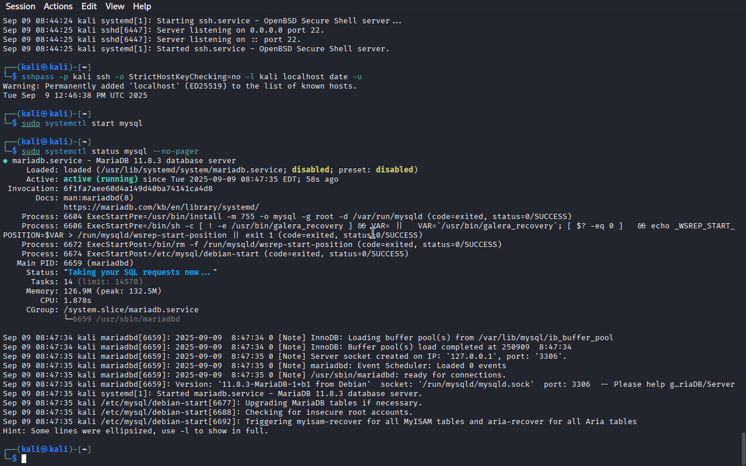Viewport: 746px width, 466px height.
Task: Open the View menu
Action: point(115,6)
